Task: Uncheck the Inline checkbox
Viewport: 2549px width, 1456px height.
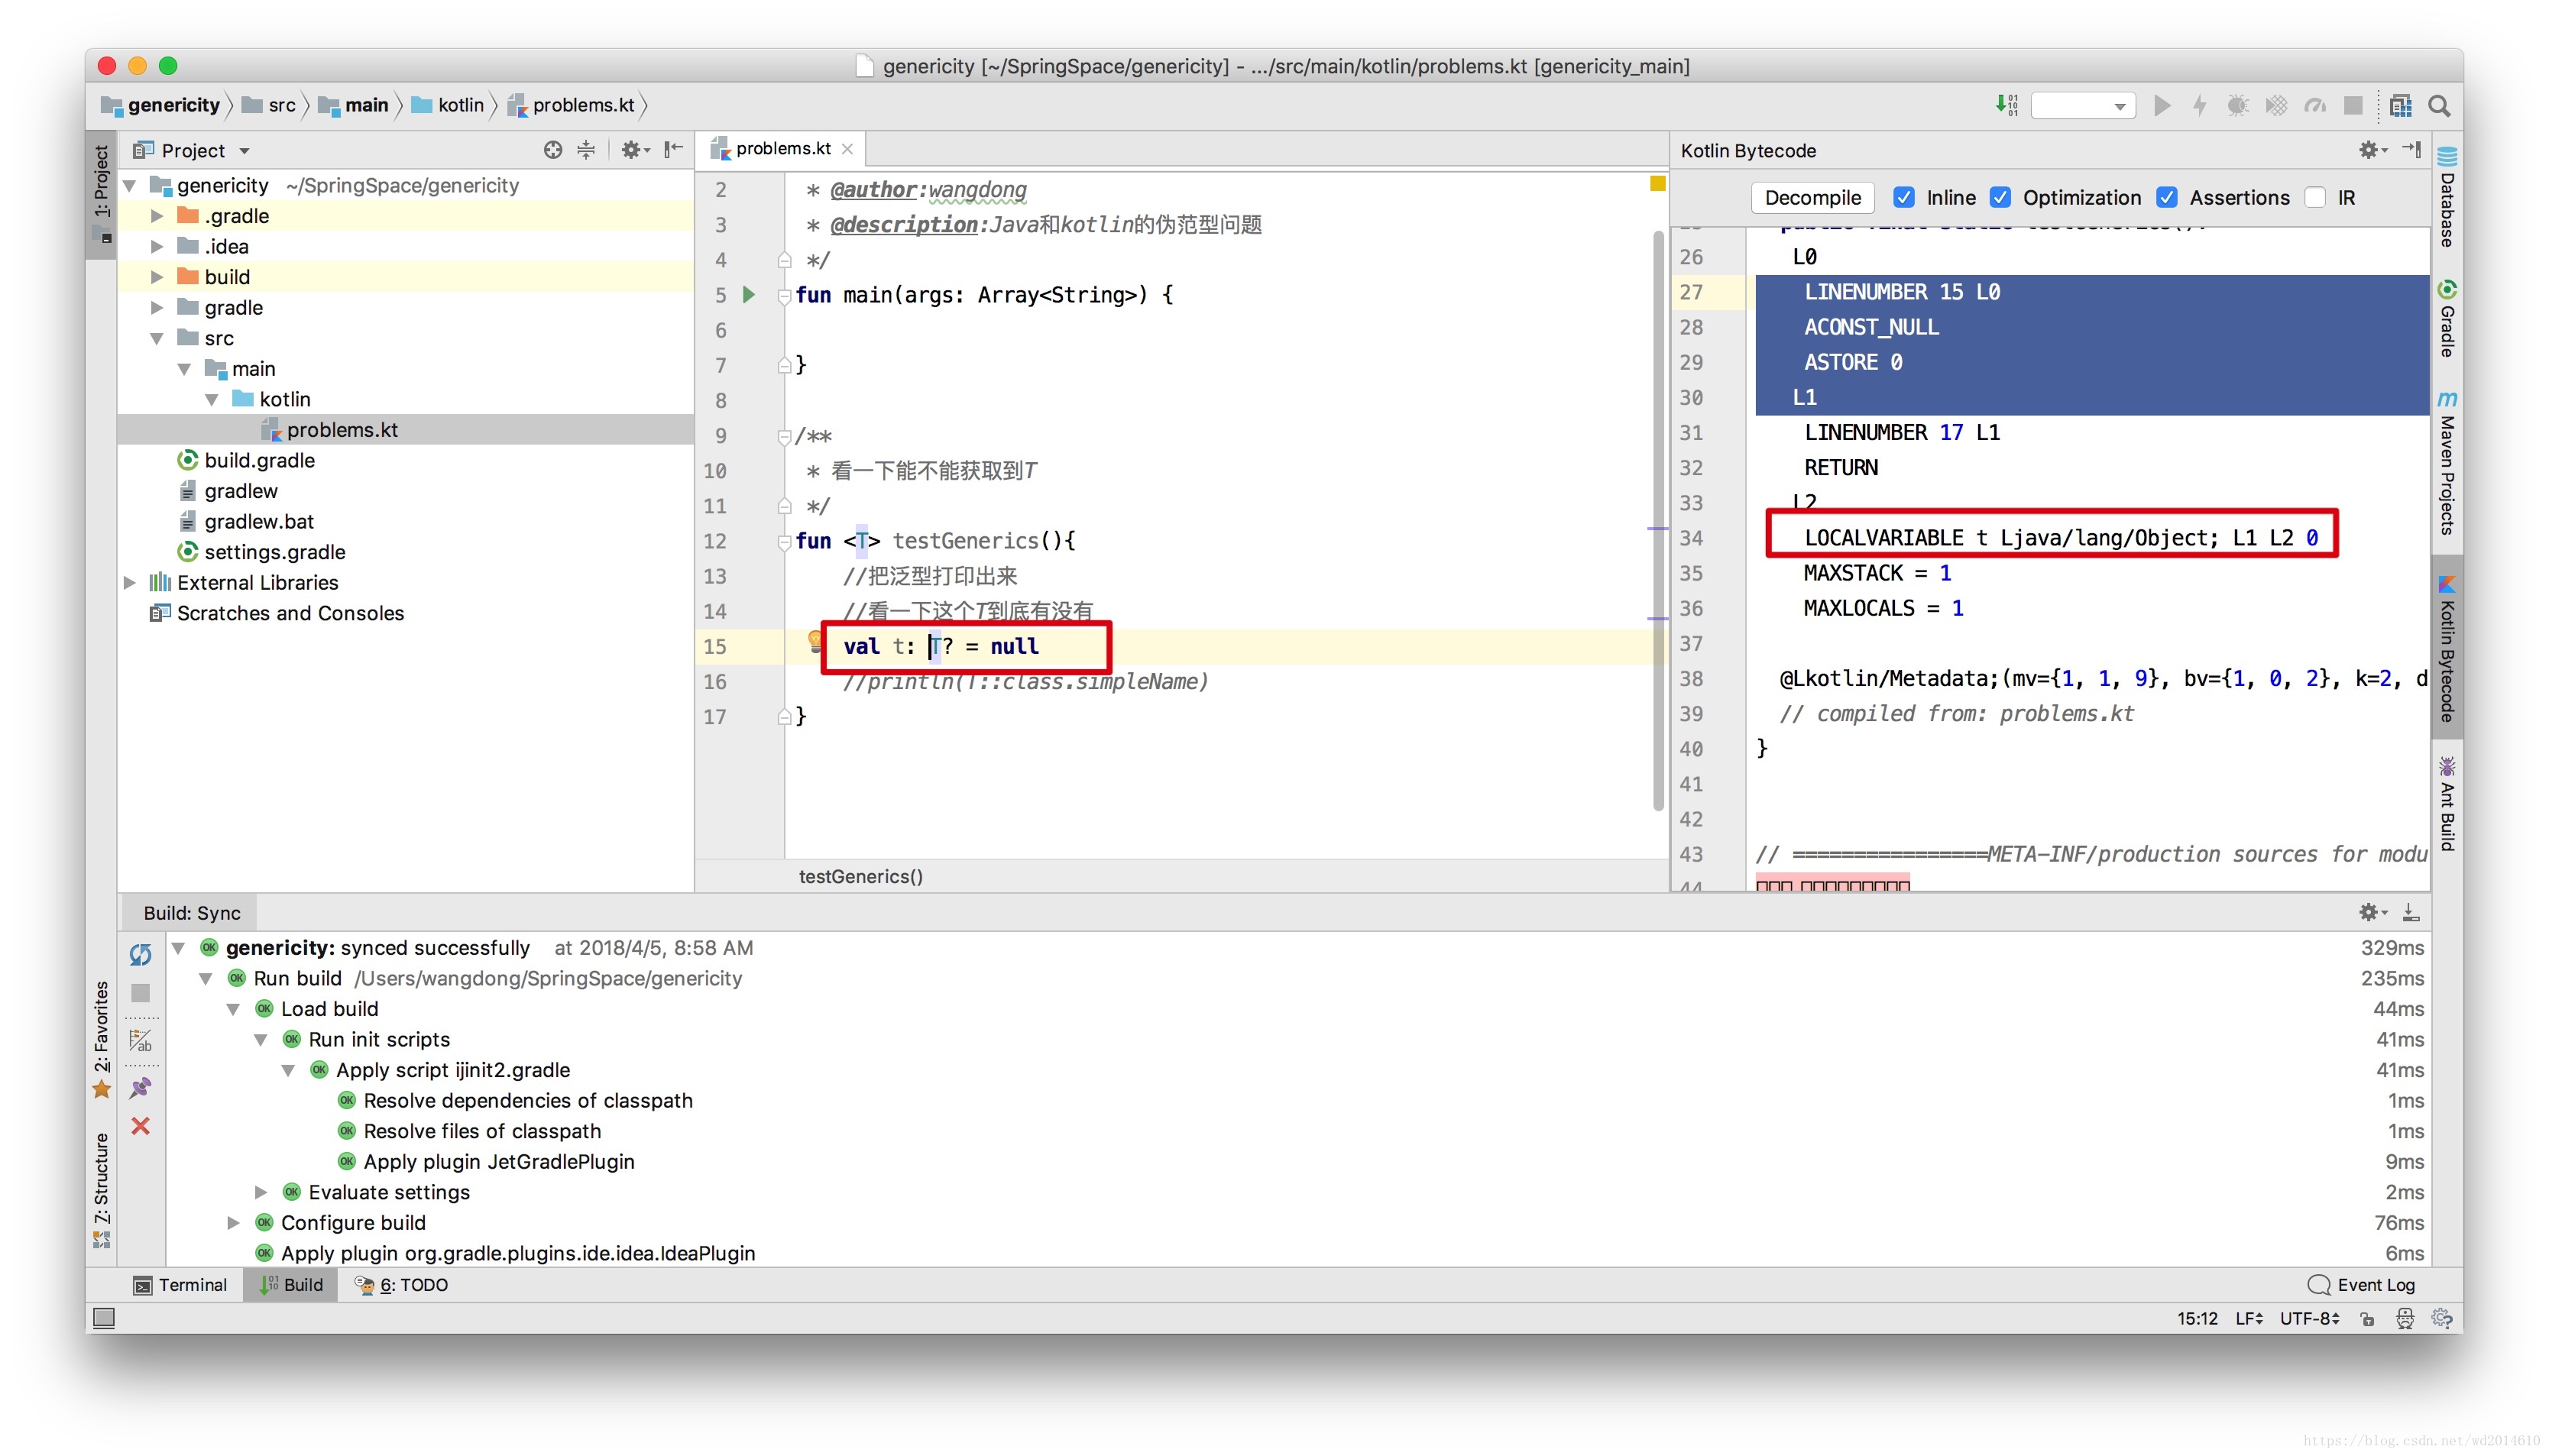Action: pyautogui.click(x=1904, y=197)
